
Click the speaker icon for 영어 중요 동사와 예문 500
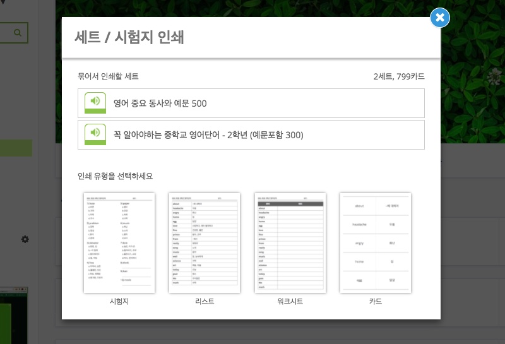(95, 101)
